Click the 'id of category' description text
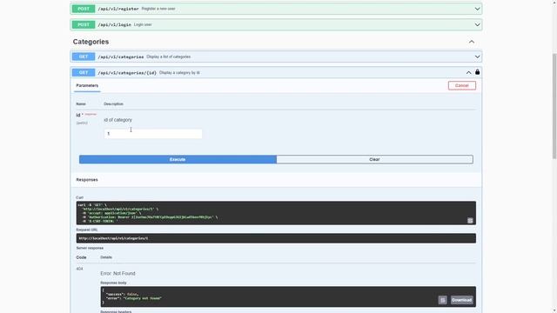Screen dimensions: 557x313 (x=118, y=120)
